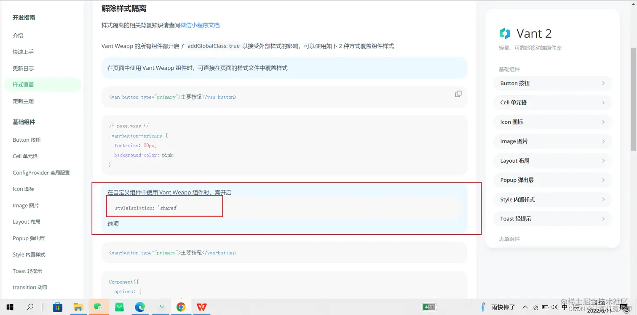The height and width of the screenshot is (315, 637).
Task: Open Layout 布局 in left sidebar
Action: click(x=27, y=222)
